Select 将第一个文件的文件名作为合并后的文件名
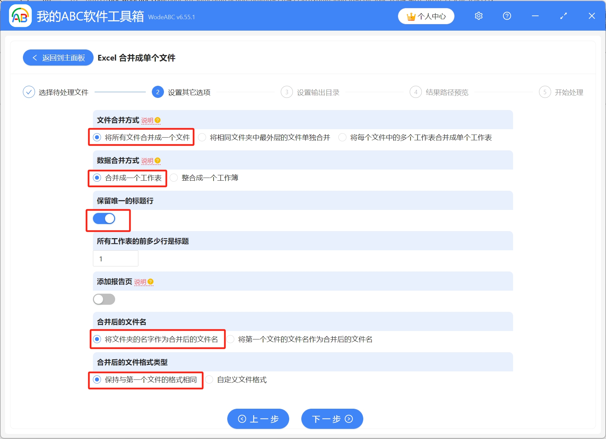This screenshot has width=606, height=439. pos(231,339)
